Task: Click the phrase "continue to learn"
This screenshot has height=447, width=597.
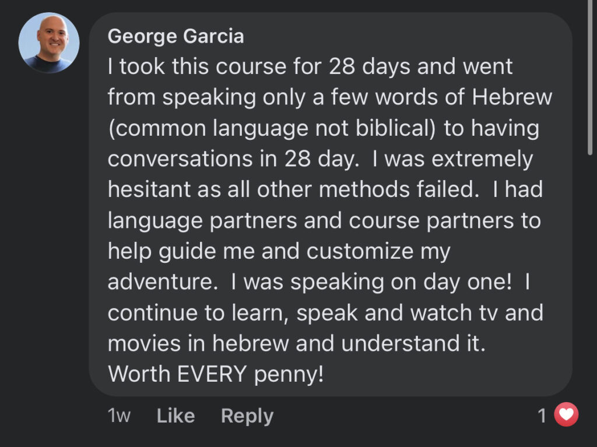Action: point(195,313)
